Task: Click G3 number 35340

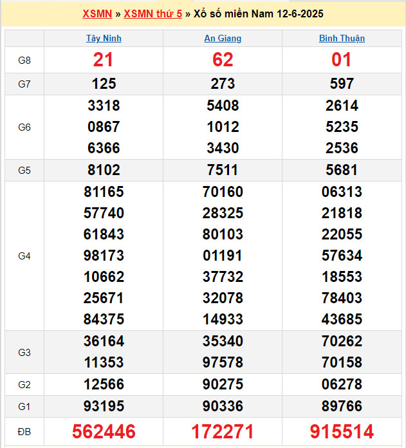Action: pos(223,341)
